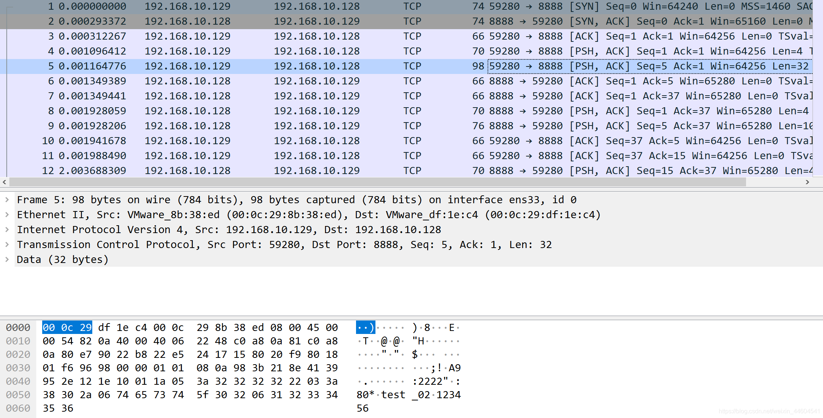The width and height of the screenshot is (823, 418).
Task: Select the highlighted MAC address bytes
Action: click(60, 330)
